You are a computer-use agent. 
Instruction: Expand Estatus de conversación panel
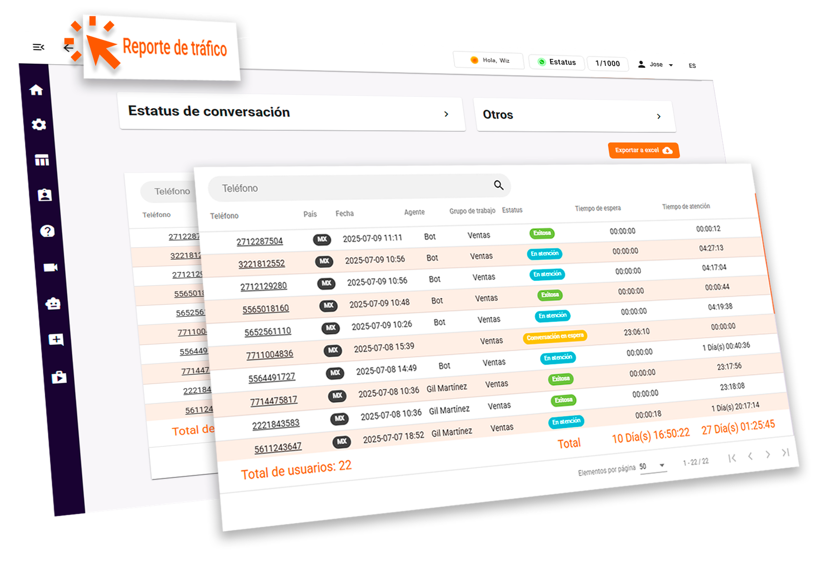click(x=292, y=113)
